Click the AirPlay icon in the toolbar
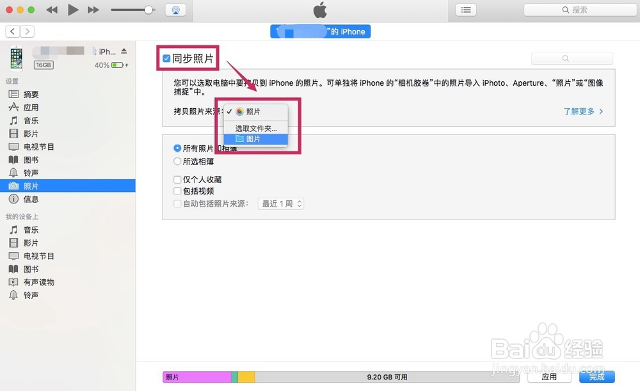This screenshot has width=640, height=391. coord(175,10)
